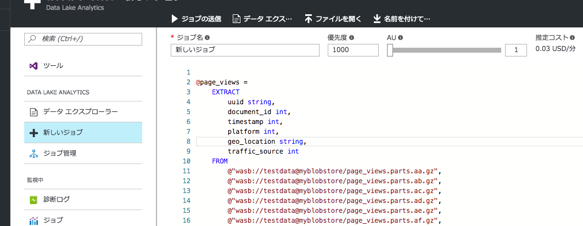Choose ファイルを開く to open a file
This screenshot has height=226, width=583.
333,19
